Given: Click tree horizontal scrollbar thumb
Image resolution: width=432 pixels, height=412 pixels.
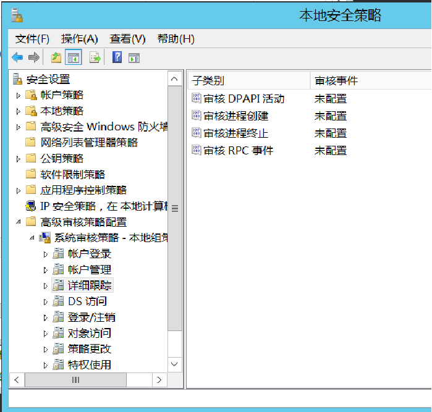Looking at the screenshot, I should pyautogui.click(x=75, y=380).
